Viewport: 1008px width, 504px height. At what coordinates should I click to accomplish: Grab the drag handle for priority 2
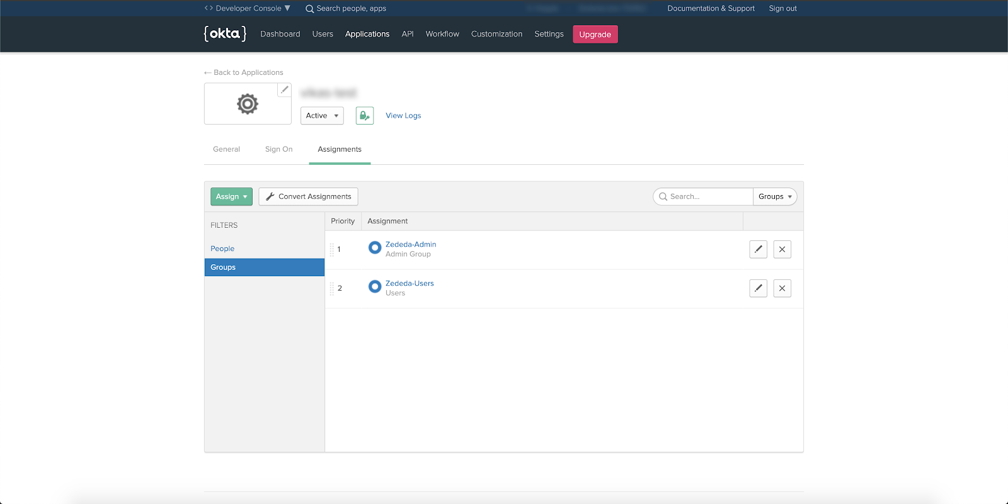(x=332, y=289)
